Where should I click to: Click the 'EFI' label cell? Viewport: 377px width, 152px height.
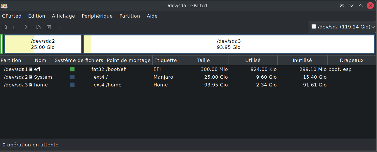pyautogui.click(x=157, y=69)
